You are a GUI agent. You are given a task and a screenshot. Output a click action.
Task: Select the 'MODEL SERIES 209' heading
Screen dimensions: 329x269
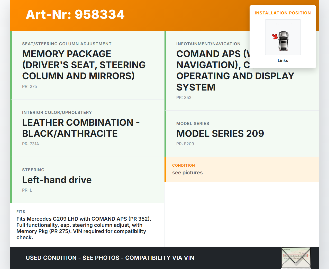point(220,133)
